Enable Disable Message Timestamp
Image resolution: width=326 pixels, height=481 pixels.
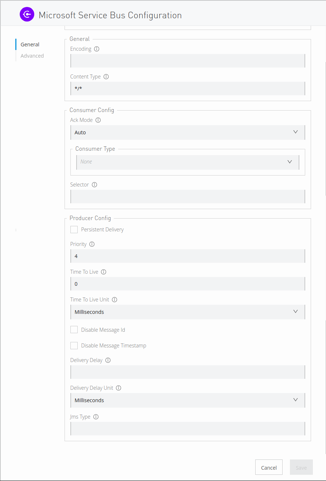click(74, 345)
